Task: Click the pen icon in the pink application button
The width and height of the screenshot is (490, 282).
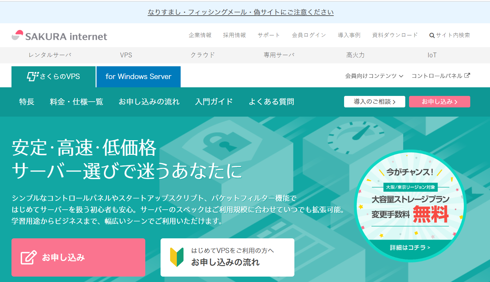Action: [x=28, y=257]
